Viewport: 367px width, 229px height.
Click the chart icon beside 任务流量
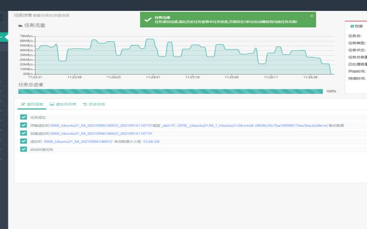[20, 26]
